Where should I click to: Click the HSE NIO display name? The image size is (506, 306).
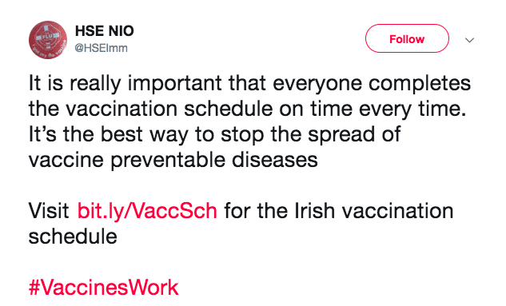104,31
